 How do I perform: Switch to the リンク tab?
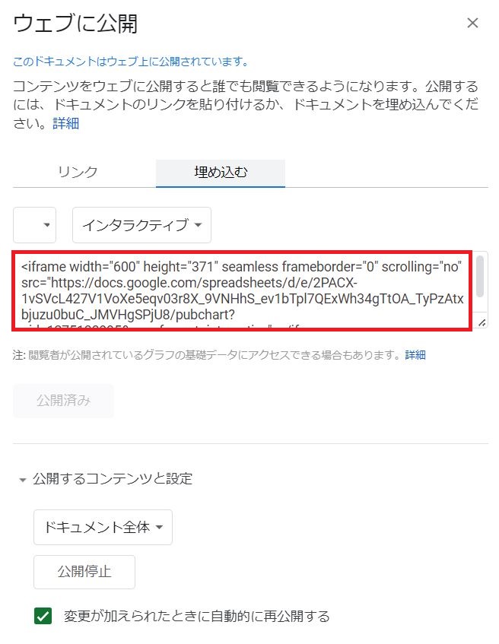point(78,172)
